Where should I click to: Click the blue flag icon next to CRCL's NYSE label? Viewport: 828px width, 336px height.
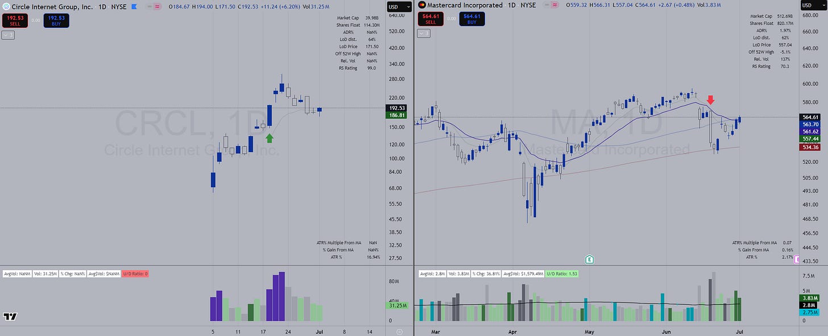click(134, 6)
